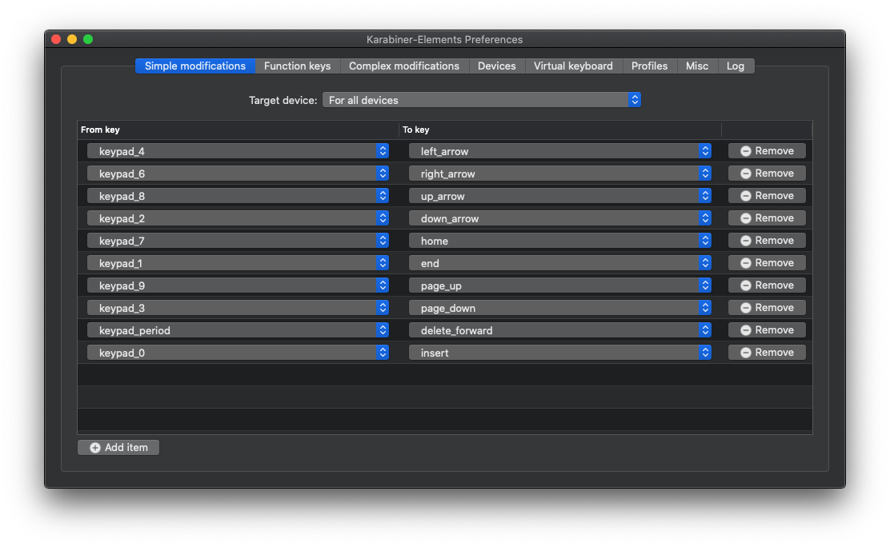890x547 pixels.
Task: Open the Log tab
Action: pos(735,66)
